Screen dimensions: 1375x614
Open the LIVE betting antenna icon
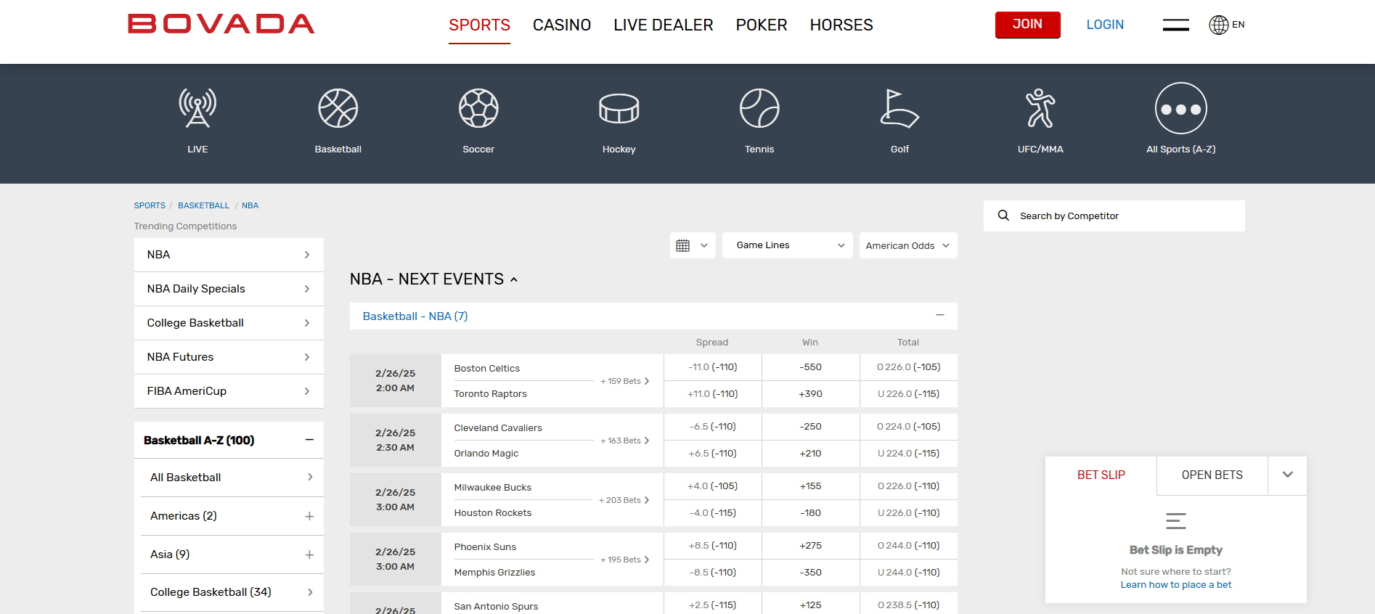click(x=197, y=108)
